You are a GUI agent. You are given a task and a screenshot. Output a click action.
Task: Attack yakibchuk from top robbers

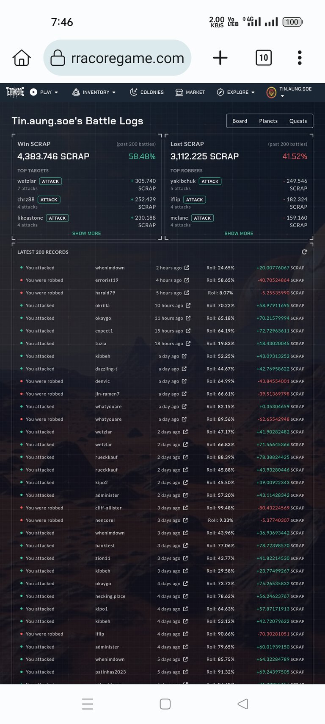(x=210, y=181)
